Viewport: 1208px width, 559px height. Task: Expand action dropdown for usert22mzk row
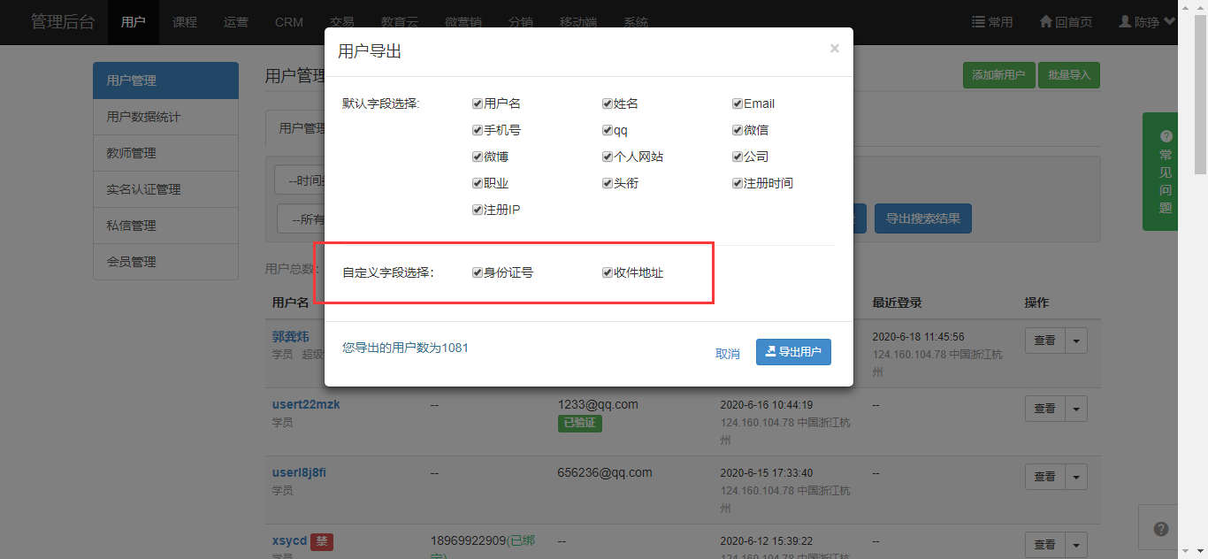pos(1076,409)
